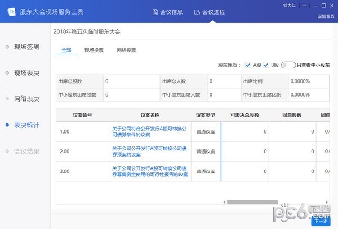Image resolution: width=338 pixels, height=229 pixels.
Task: Click the 回到首页 link
Action: pos(326,16)
